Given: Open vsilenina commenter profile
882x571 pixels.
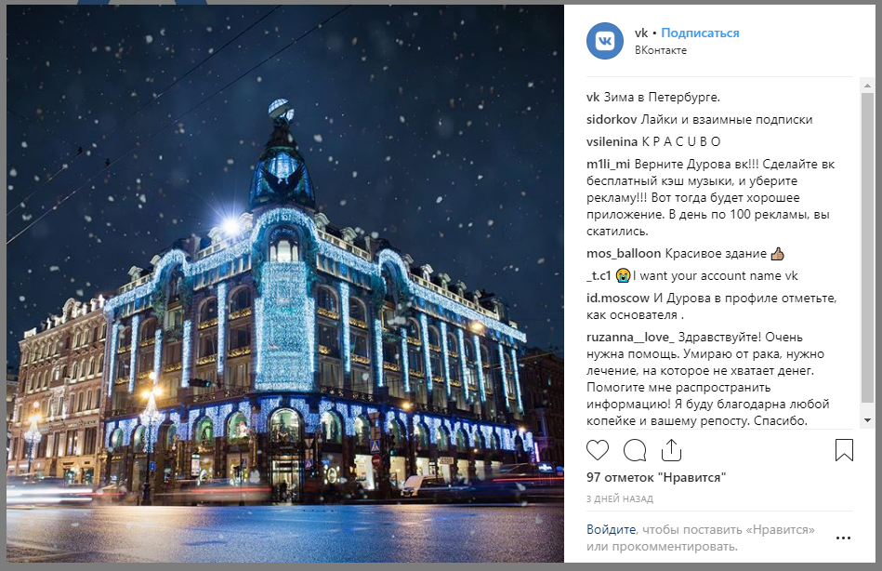Looking at the screenshot, I should click(612, 141).
